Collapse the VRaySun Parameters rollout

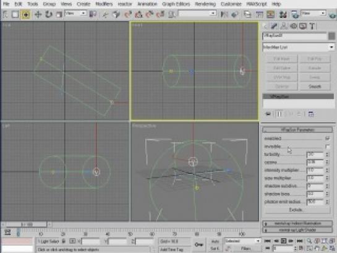pyautogui.click(x=297, y=130)
